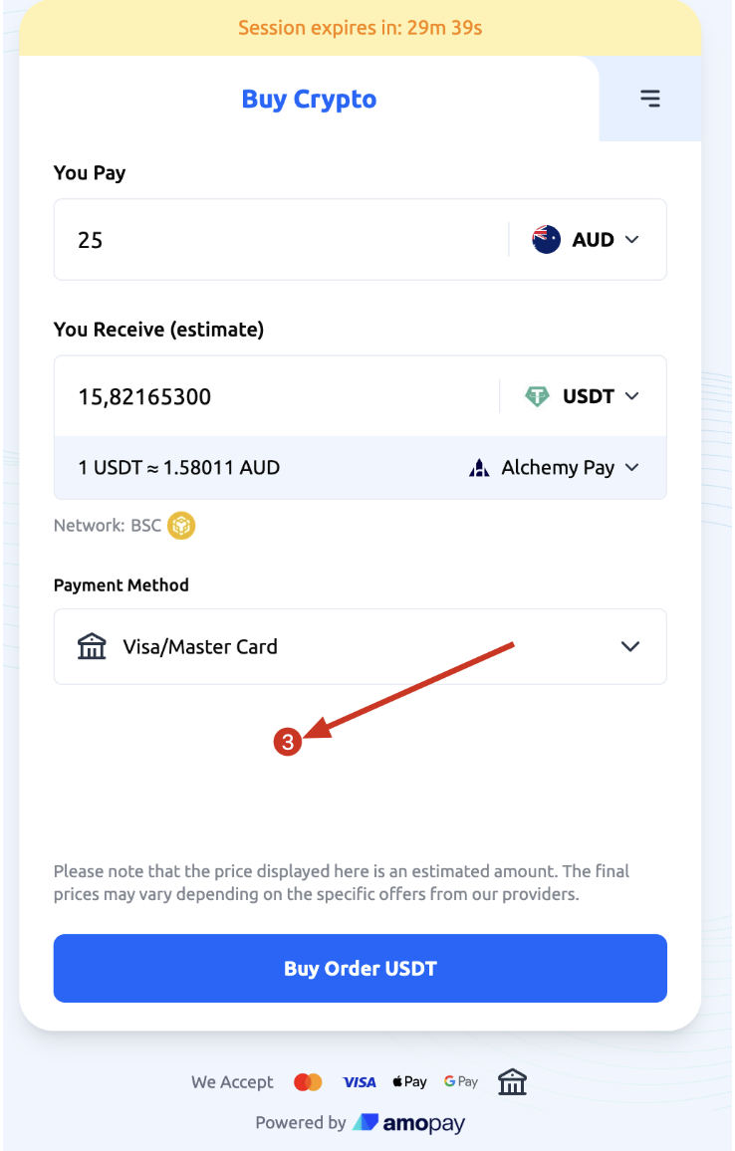Click the Buy Order USDT button
This screenshot has height=1151, width=735.
tap(360, 968)
